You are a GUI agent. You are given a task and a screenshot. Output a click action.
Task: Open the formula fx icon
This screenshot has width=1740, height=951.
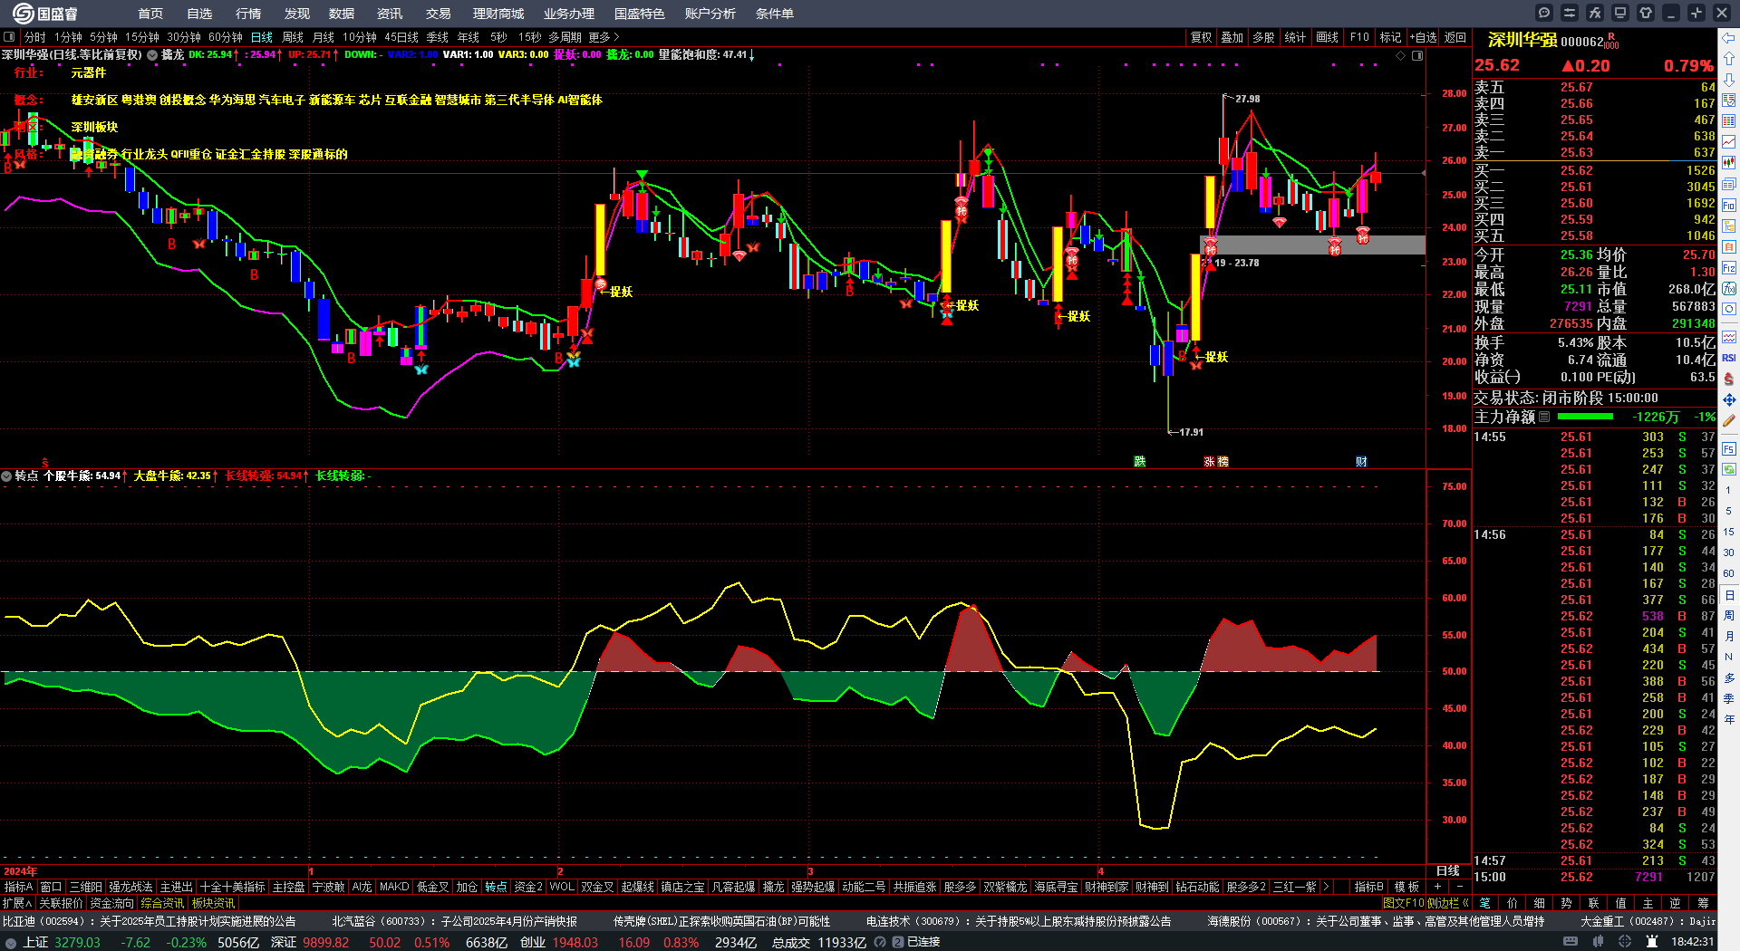1595,13
